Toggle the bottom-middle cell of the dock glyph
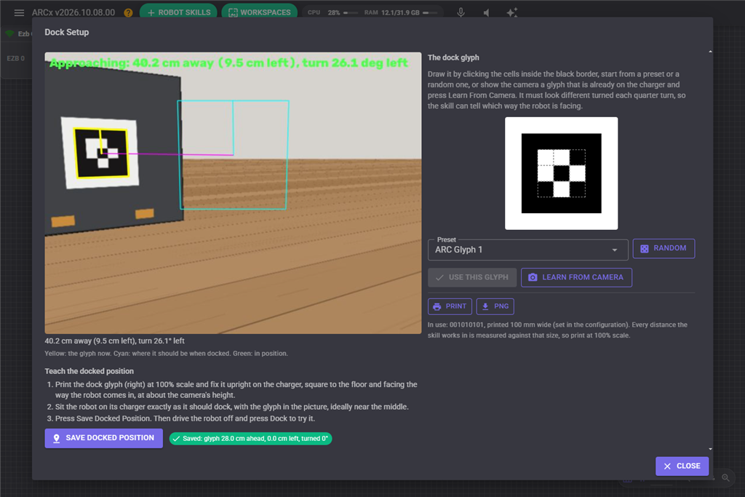 pyautogui.click(x=562, y=189)
